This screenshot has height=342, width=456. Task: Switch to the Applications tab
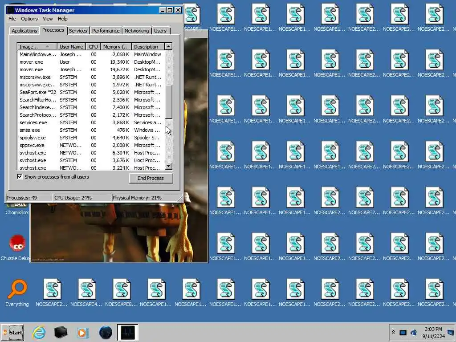click(x=24, y=31)
